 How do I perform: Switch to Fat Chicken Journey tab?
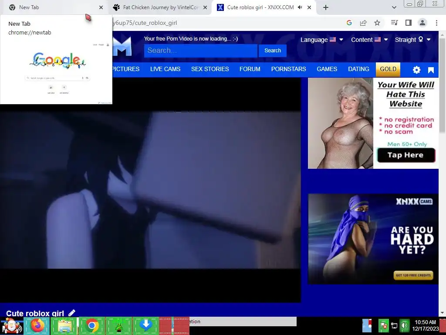pos(160,7)
